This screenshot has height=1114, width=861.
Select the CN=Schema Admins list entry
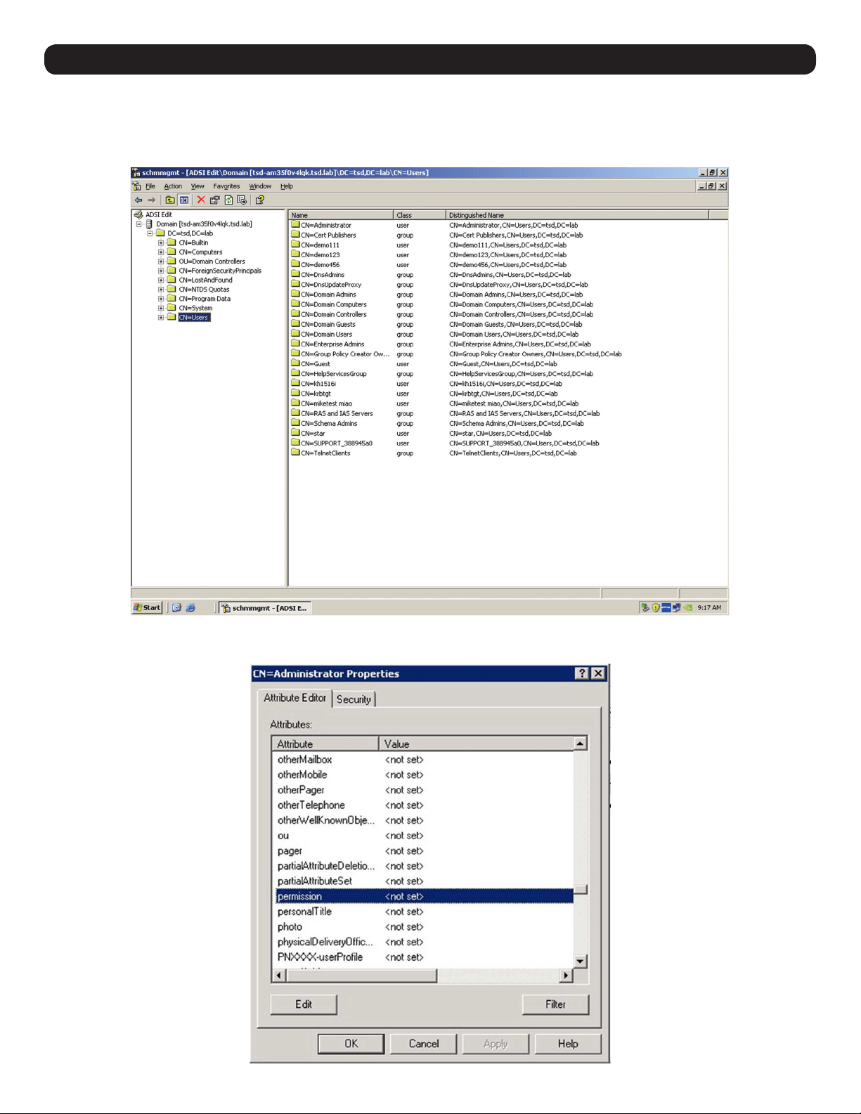click(329, 423)
